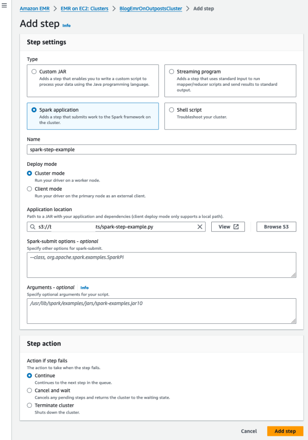Select the Streaming program step type
The width and height of the screenshot is (308, 440).
click(171, 72)
